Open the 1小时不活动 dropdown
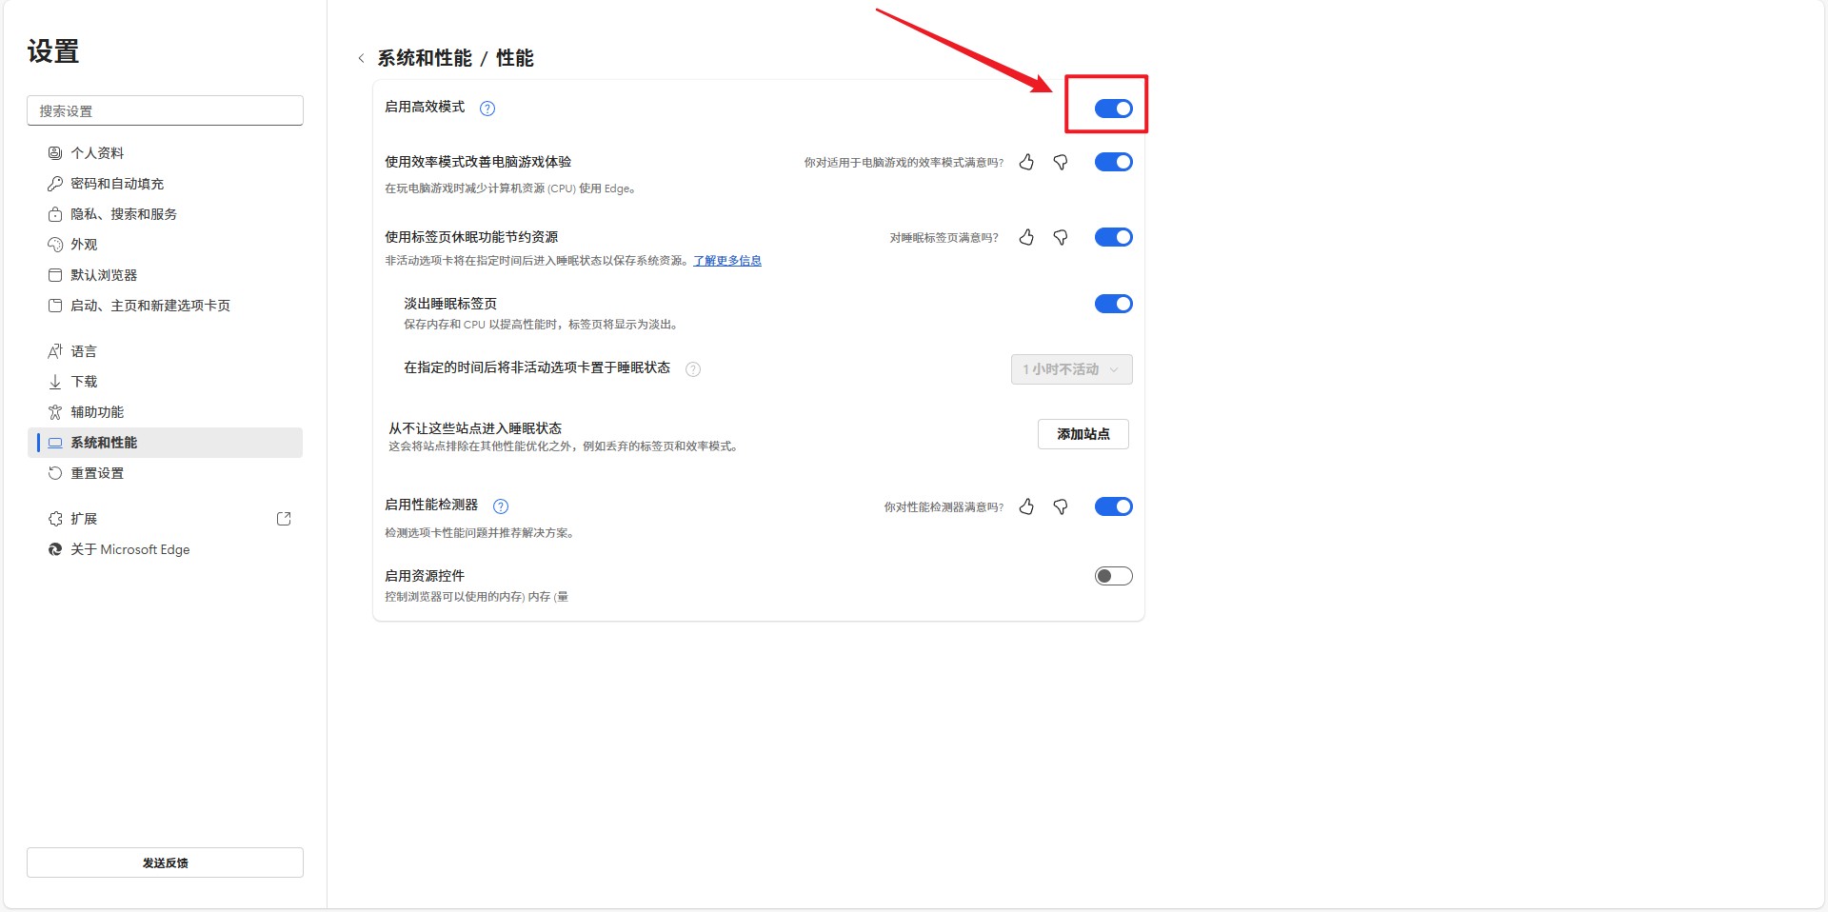This screenshot has width=1828, height=912. coord(1071,369)
